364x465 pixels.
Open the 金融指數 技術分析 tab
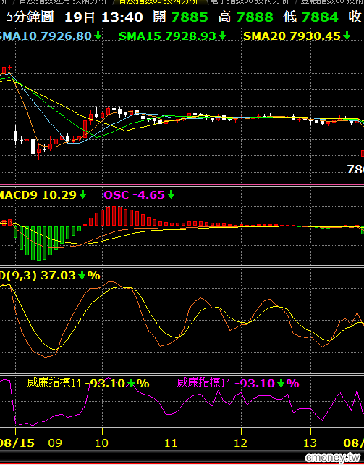[x=331, y=1]
